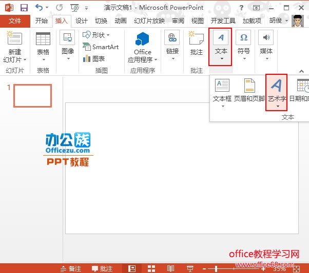This screenshot has height=273, width=309.
Task: Open the 胡俊 account dropdown
Action: [x=278, y=20]
